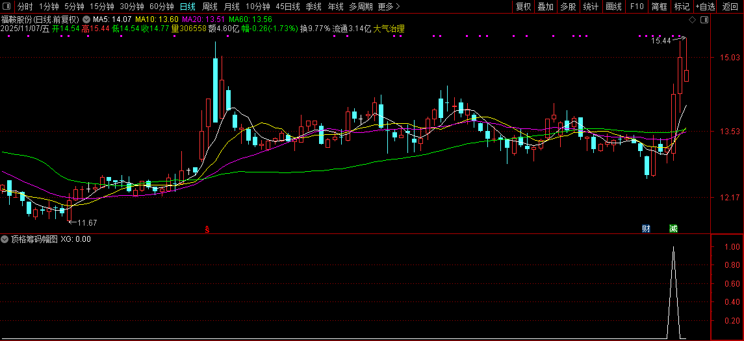Click the MA60: 13.56 label
Screen dimensions: 744x341
click(250, 20)
